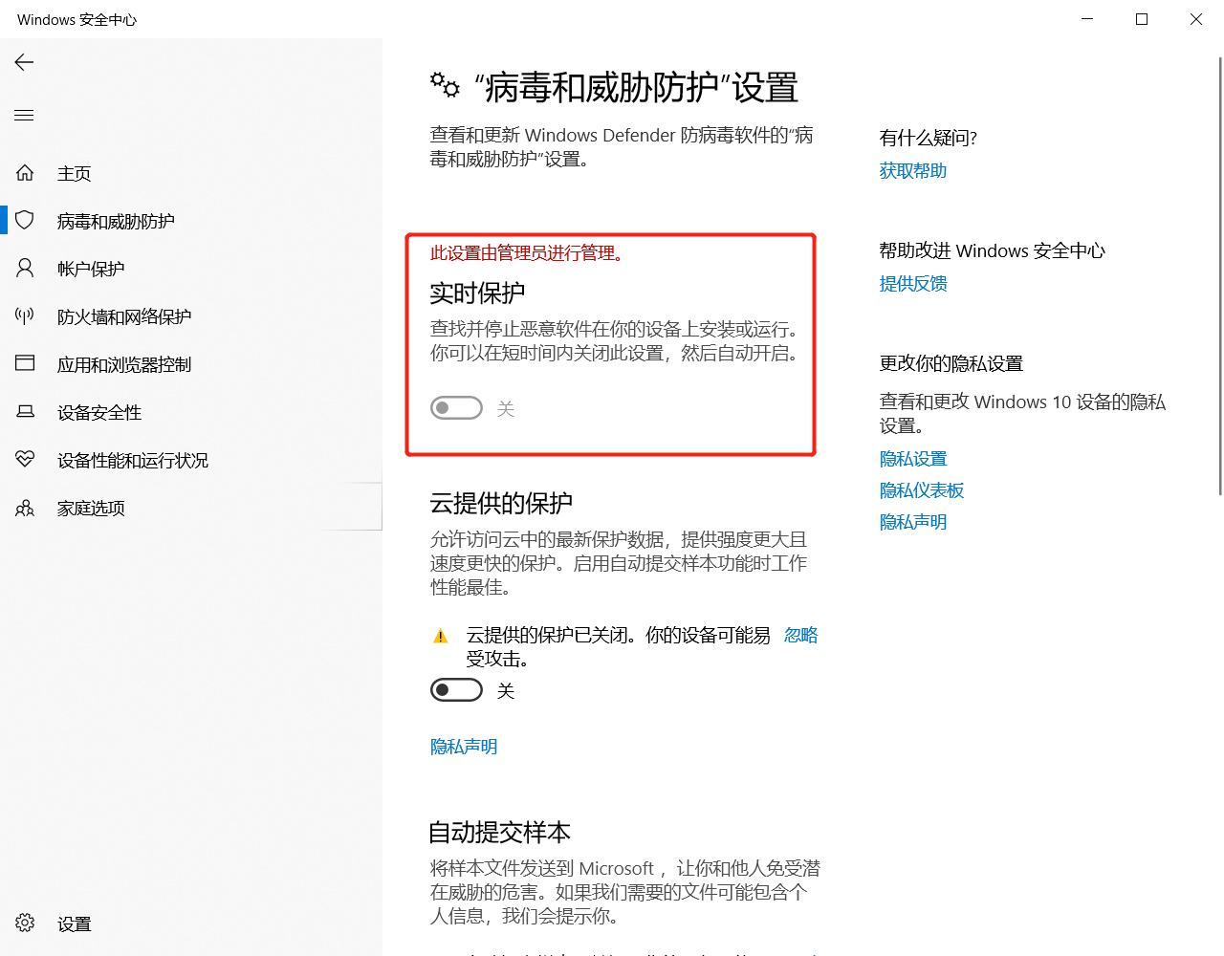Click the gears icon next to the page title
The image size is (1224, 956).
click(445, 85)
